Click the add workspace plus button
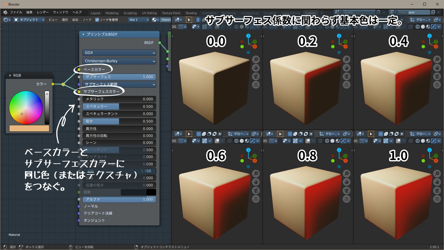Image resolution: width=444 pixels, height=250 pixels. pyautogui.click(x=322, y=13)
